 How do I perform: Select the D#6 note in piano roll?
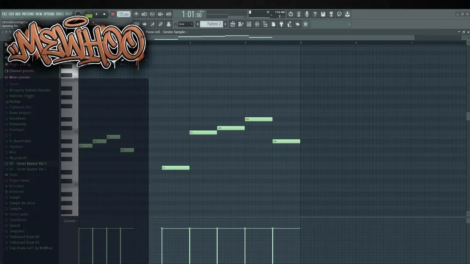point(258,119)
